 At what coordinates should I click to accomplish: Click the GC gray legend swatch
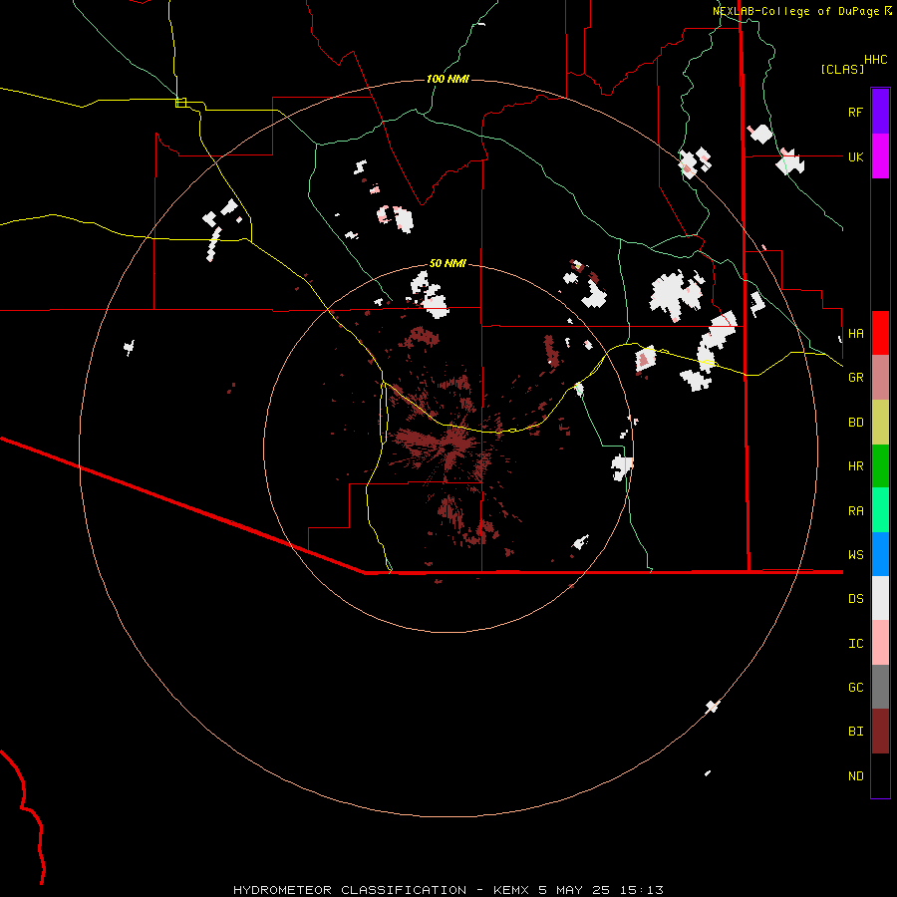880,687
